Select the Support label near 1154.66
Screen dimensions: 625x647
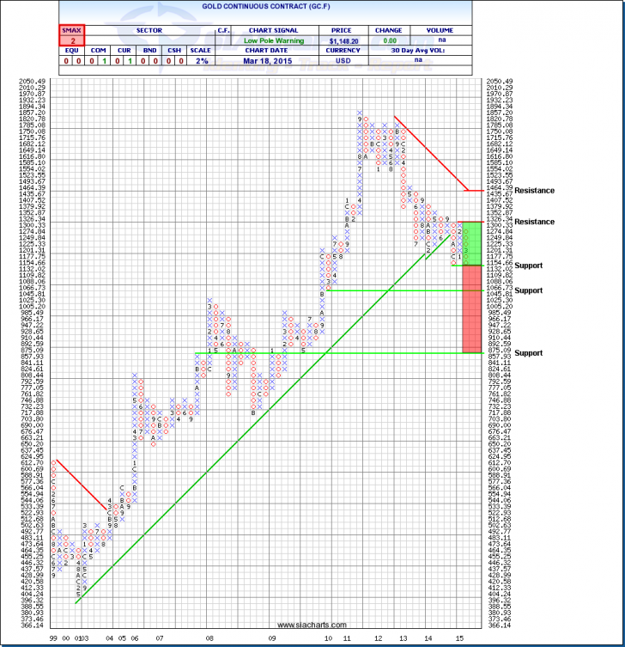pos(528,265)
